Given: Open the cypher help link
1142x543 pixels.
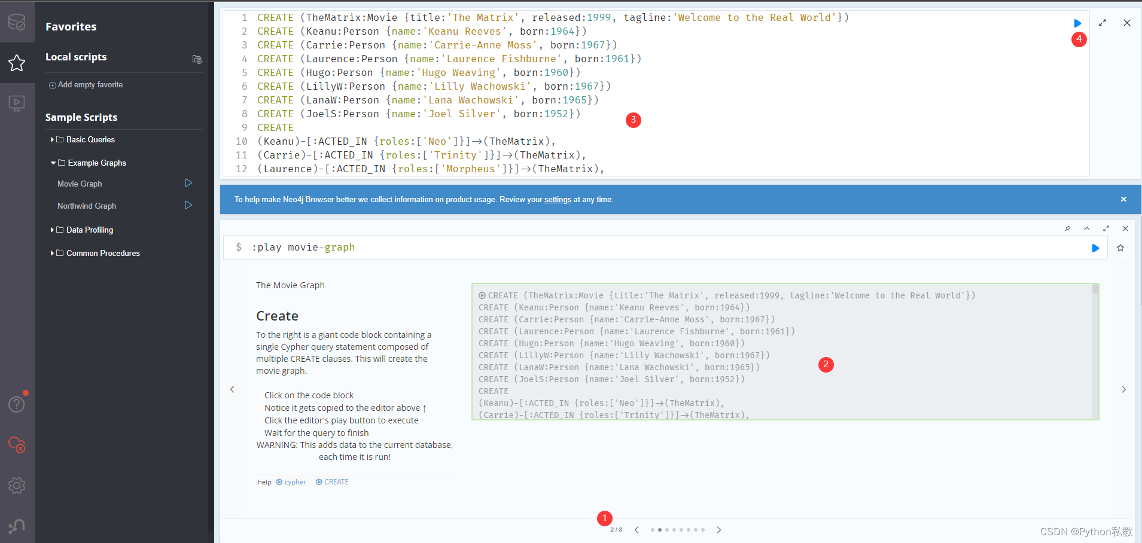Looking at the screenshot, I should [x=291, y=482].
